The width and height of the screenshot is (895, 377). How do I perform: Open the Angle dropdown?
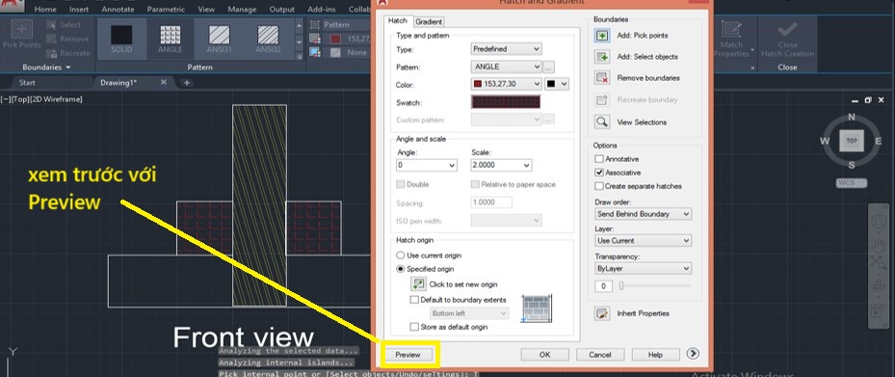click(427, 165)
